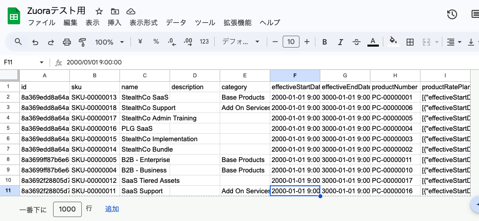Open the Google Sheets home icon

click(14, 16)
